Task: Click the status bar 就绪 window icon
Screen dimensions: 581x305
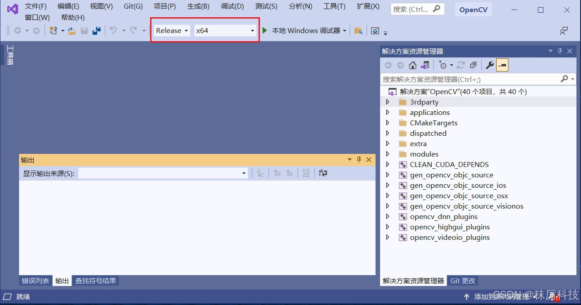Action: coord(7,297)
